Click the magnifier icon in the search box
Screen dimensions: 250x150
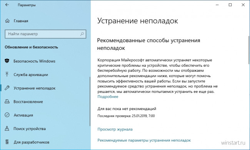pos(82,34)
